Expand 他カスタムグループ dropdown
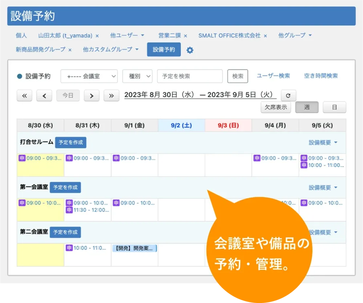The width and height of the screenshot is (363, 303). coord(111,49)
